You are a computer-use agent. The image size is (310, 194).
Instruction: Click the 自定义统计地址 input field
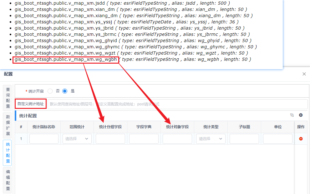177,104
